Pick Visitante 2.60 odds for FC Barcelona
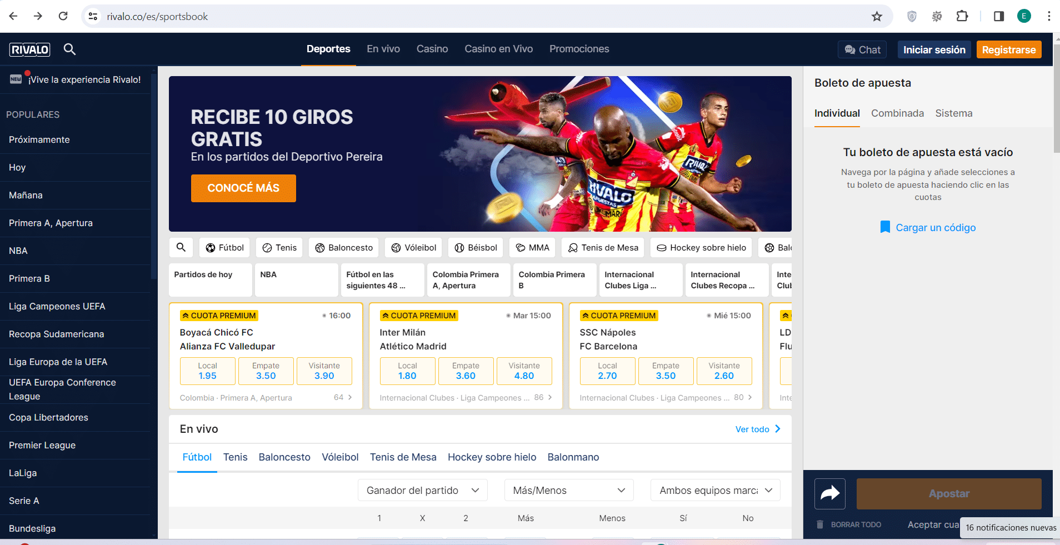 pyautogui.click(x=724, y=371)
